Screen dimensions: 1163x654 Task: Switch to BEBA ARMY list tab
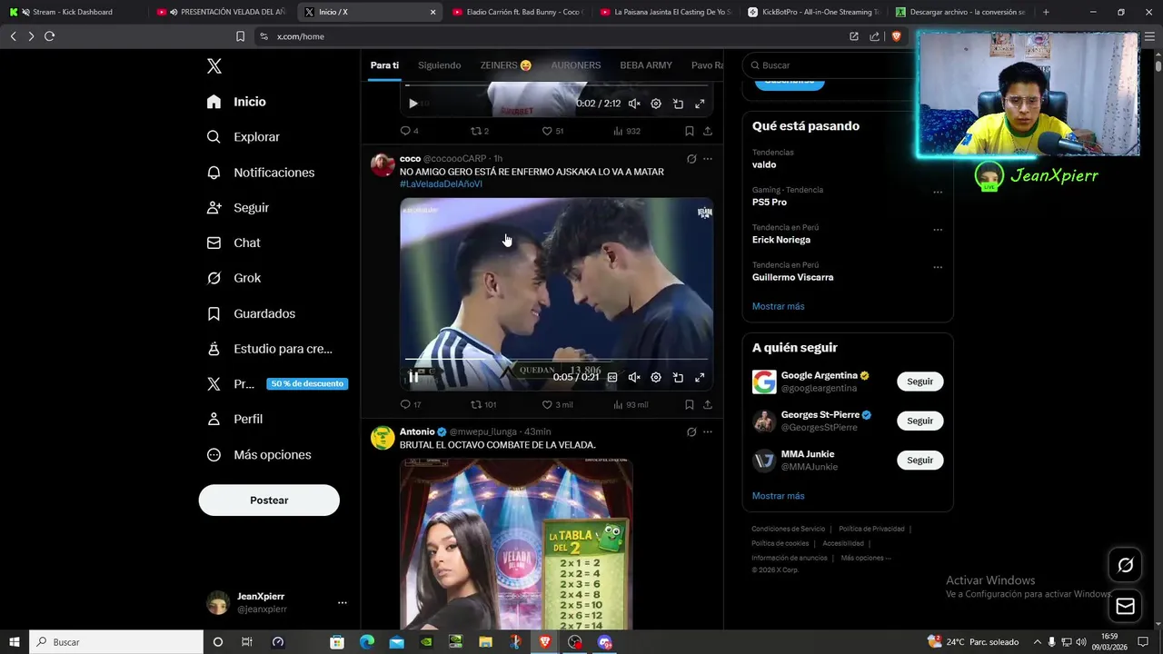[646, 65]
